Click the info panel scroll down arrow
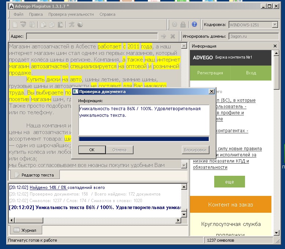Viewport: 285px width, 249px height. click(276, 233)
